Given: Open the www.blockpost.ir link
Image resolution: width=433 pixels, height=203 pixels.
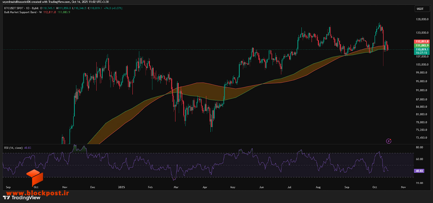Looking at the screenshot, I should pos(35,192).
